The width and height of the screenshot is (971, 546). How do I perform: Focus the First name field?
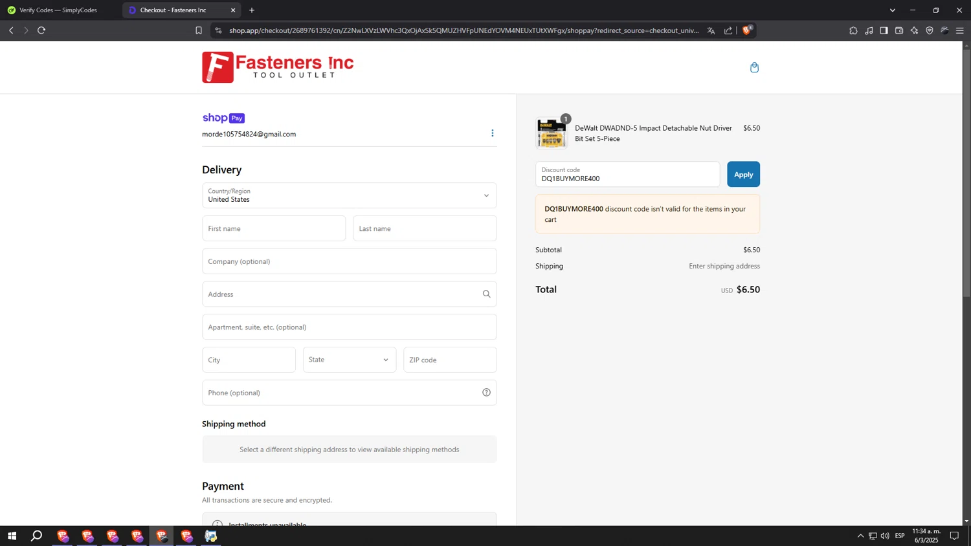pyautogui.click(x=274, y=228)
